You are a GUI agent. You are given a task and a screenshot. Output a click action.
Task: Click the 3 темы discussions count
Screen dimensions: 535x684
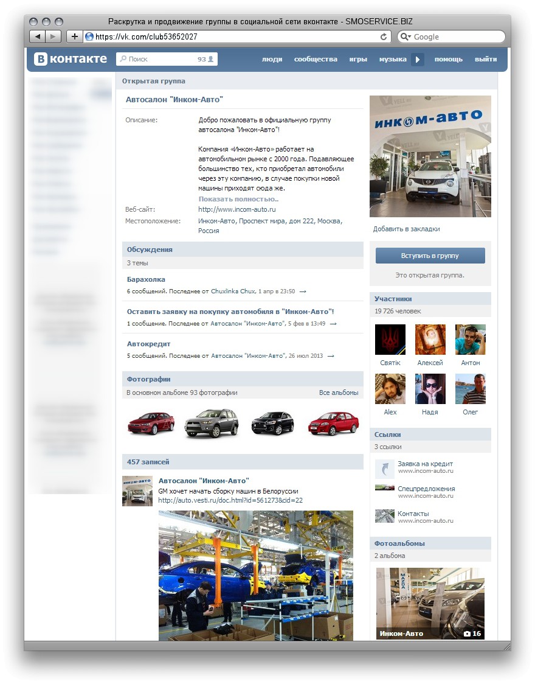pos(137,263)
